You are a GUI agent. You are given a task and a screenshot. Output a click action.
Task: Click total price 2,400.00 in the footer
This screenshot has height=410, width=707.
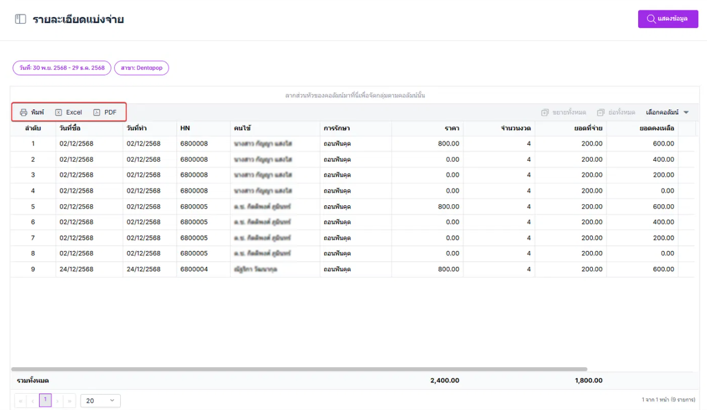coord(444,381)
